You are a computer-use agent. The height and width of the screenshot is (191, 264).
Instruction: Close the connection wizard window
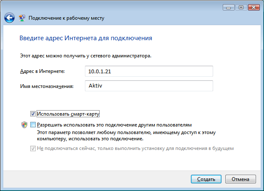tap(254, 8)
